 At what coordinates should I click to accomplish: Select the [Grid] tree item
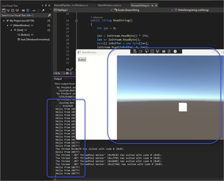20,30
